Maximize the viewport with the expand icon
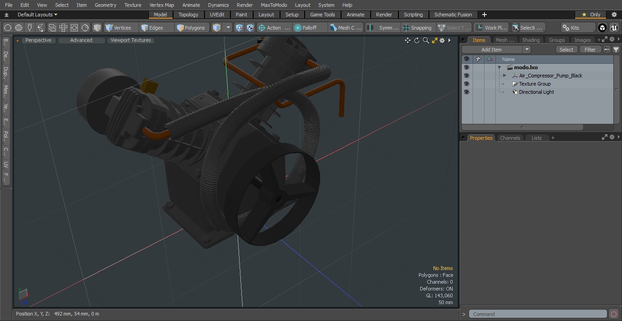Screen dimensions: 622x321 tap(434, 41)
